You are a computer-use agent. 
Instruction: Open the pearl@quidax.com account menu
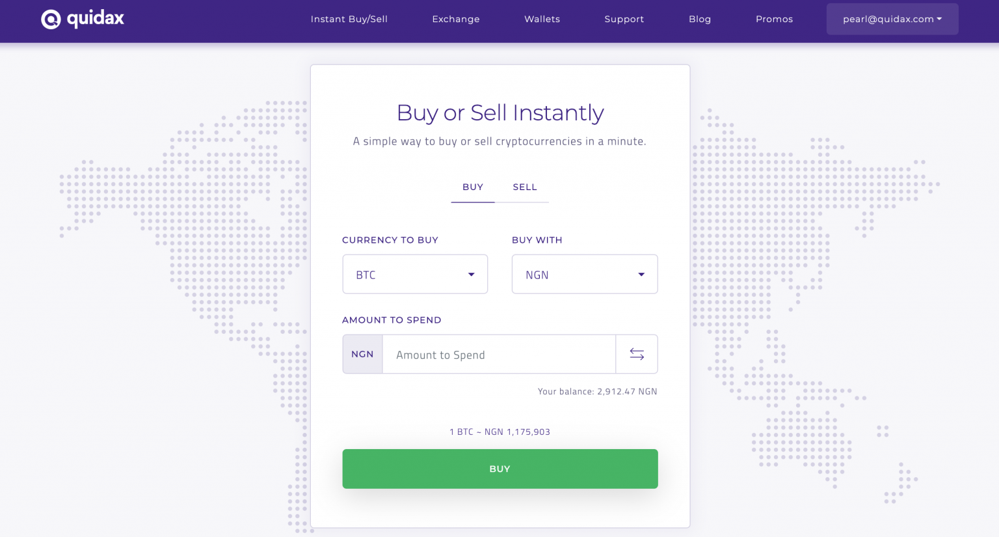892,19
